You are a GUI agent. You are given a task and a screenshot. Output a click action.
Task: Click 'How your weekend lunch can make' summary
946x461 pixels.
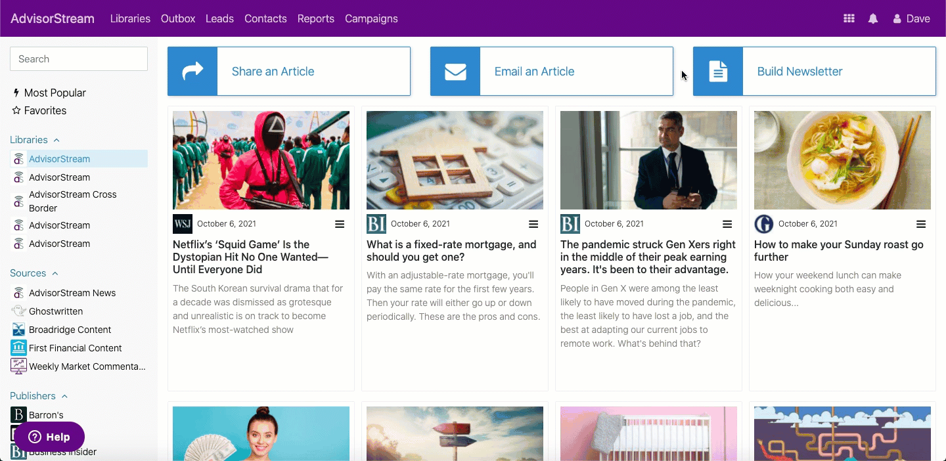pyautogui.click(x=828, y=289)
